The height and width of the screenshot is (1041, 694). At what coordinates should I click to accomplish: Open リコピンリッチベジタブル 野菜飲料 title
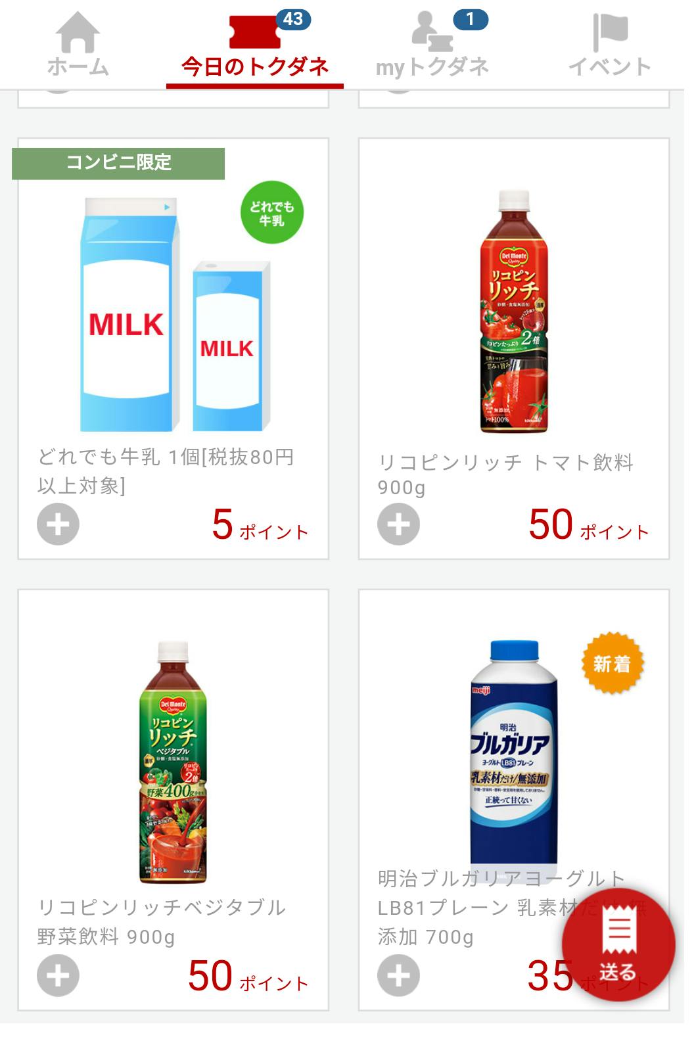click(x=162, y=921)
